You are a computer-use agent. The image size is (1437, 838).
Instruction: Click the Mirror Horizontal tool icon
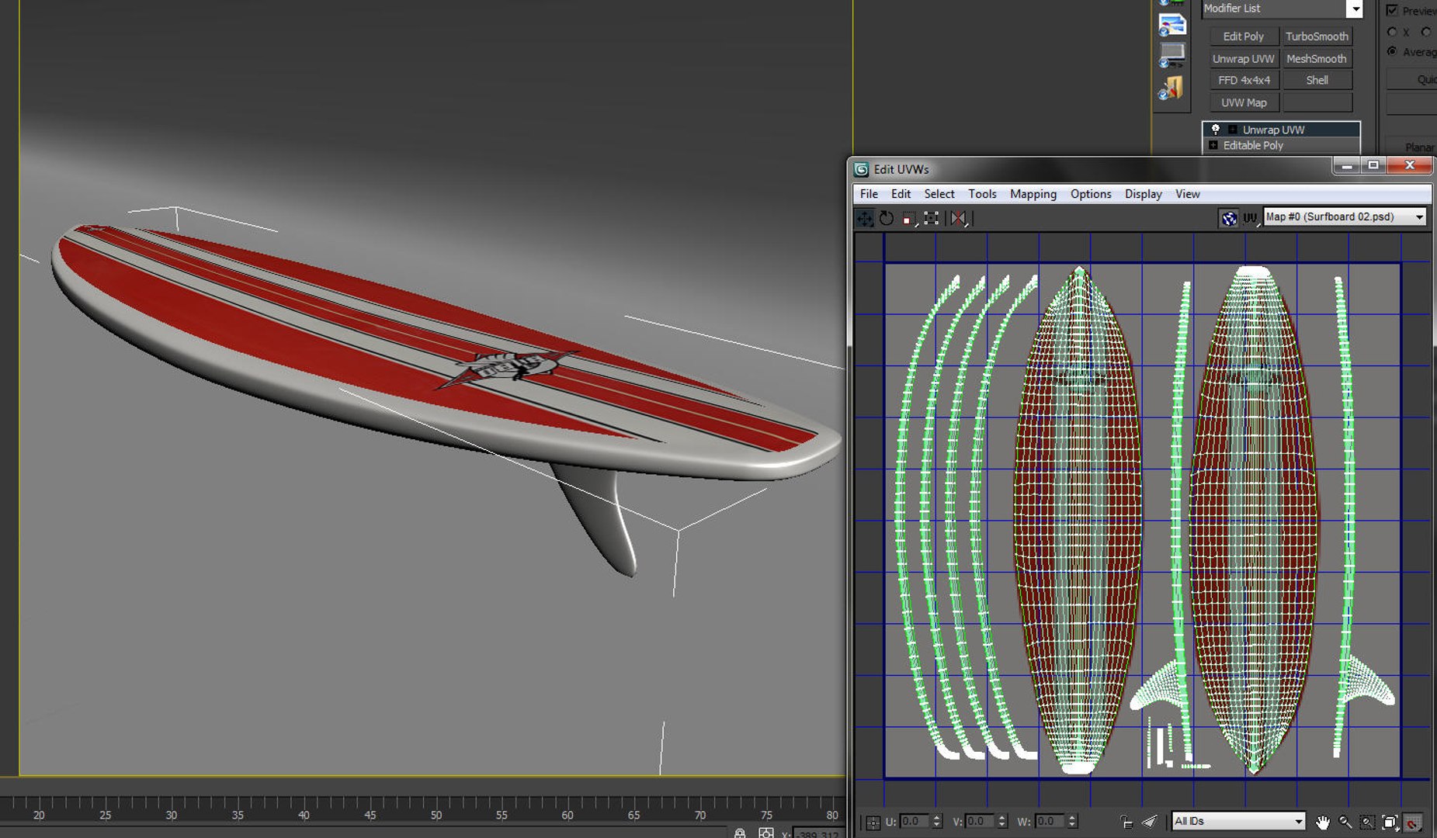pyautogui.click(x=959, y=219)
